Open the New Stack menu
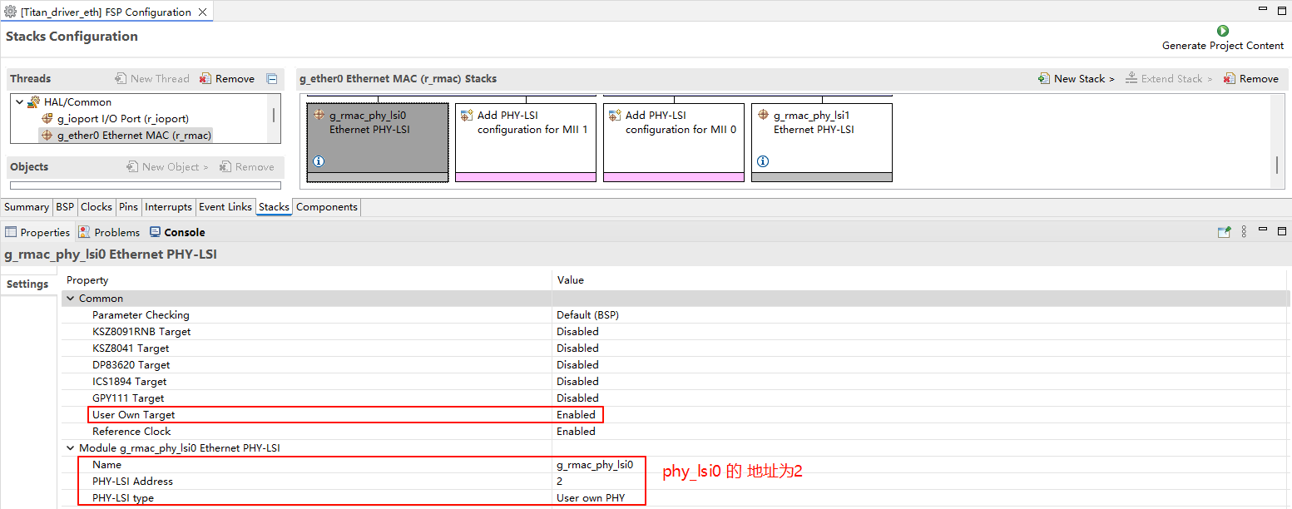 tap(1077, 79)
